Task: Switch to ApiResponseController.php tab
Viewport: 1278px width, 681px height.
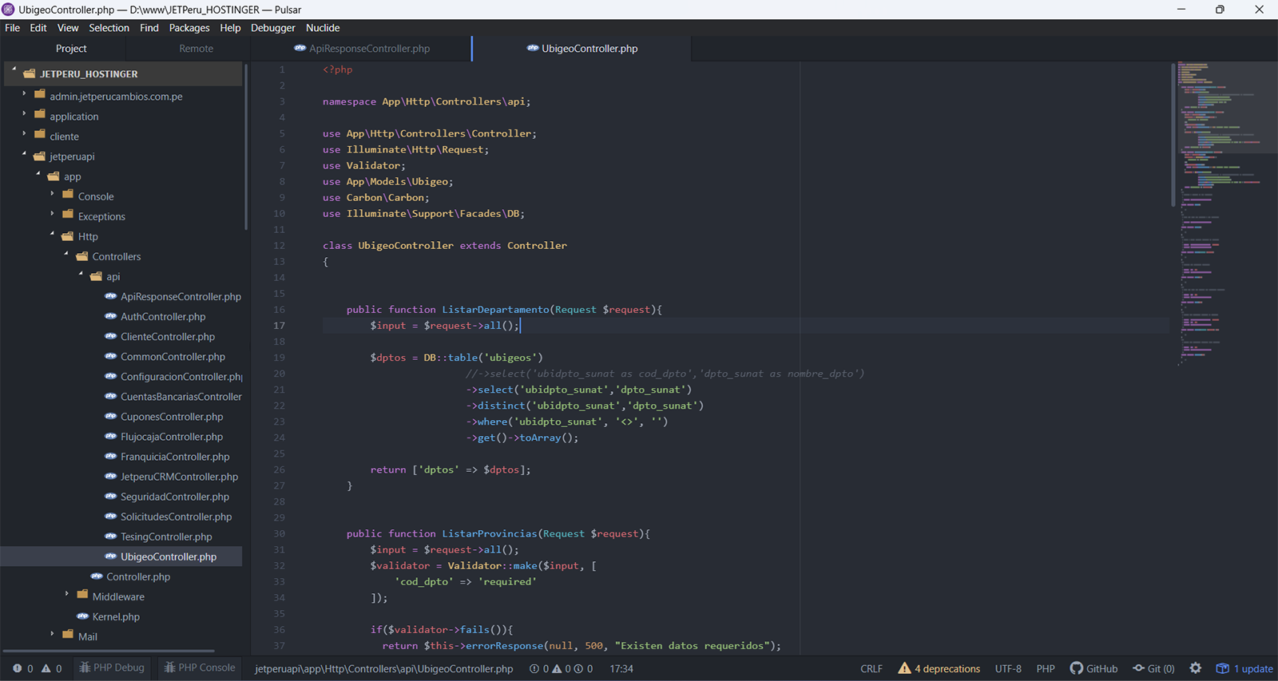Action: (x=362, y=49)
